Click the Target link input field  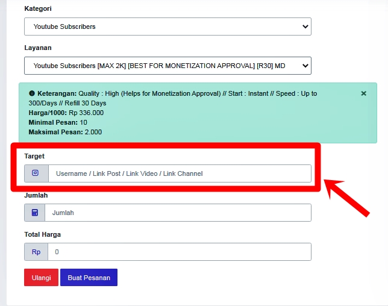pos(180,173)
